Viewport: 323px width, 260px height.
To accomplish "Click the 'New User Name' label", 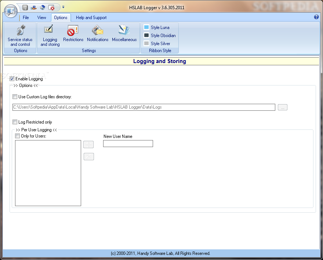I will click(118, 136).
